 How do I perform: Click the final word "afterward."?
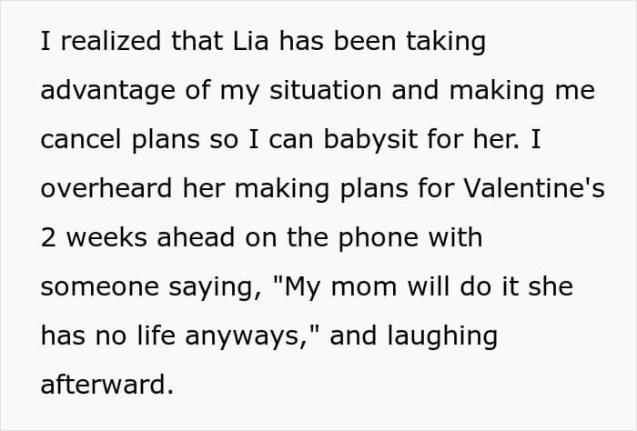coord(107,384)
